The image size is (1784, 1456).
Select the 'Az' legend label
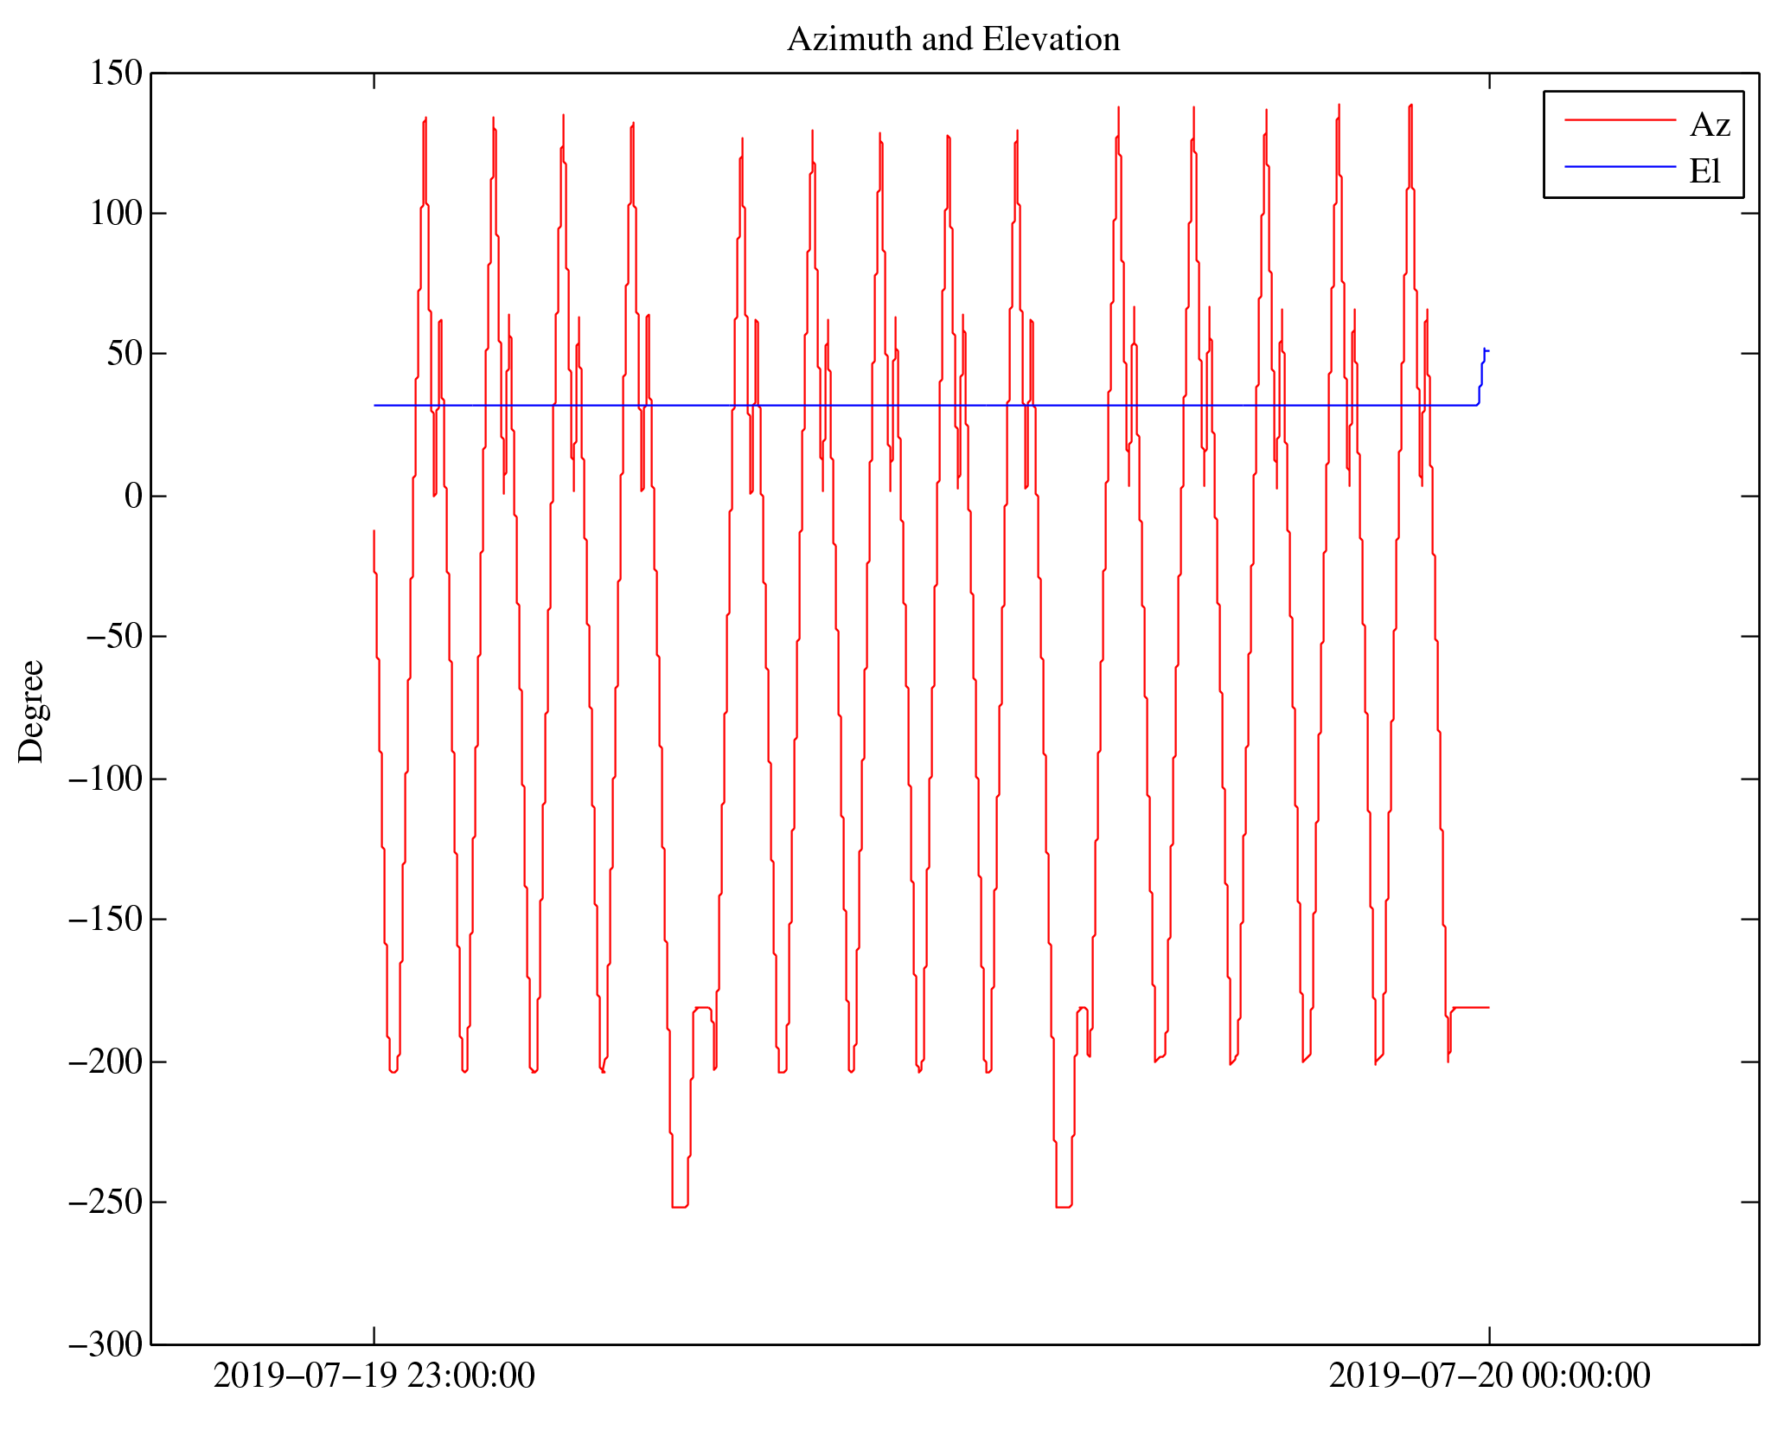tap(1709, 125)
